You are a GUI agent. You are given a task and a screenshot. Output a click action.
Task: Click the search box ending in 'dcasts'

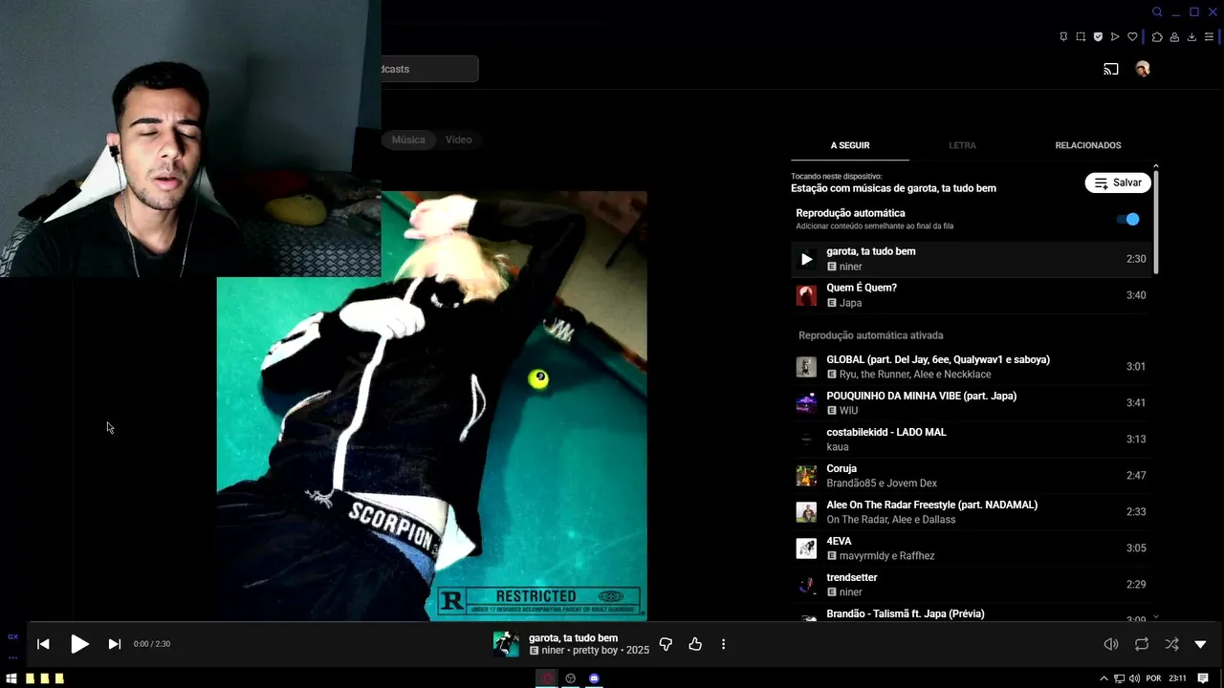[429, 69]
